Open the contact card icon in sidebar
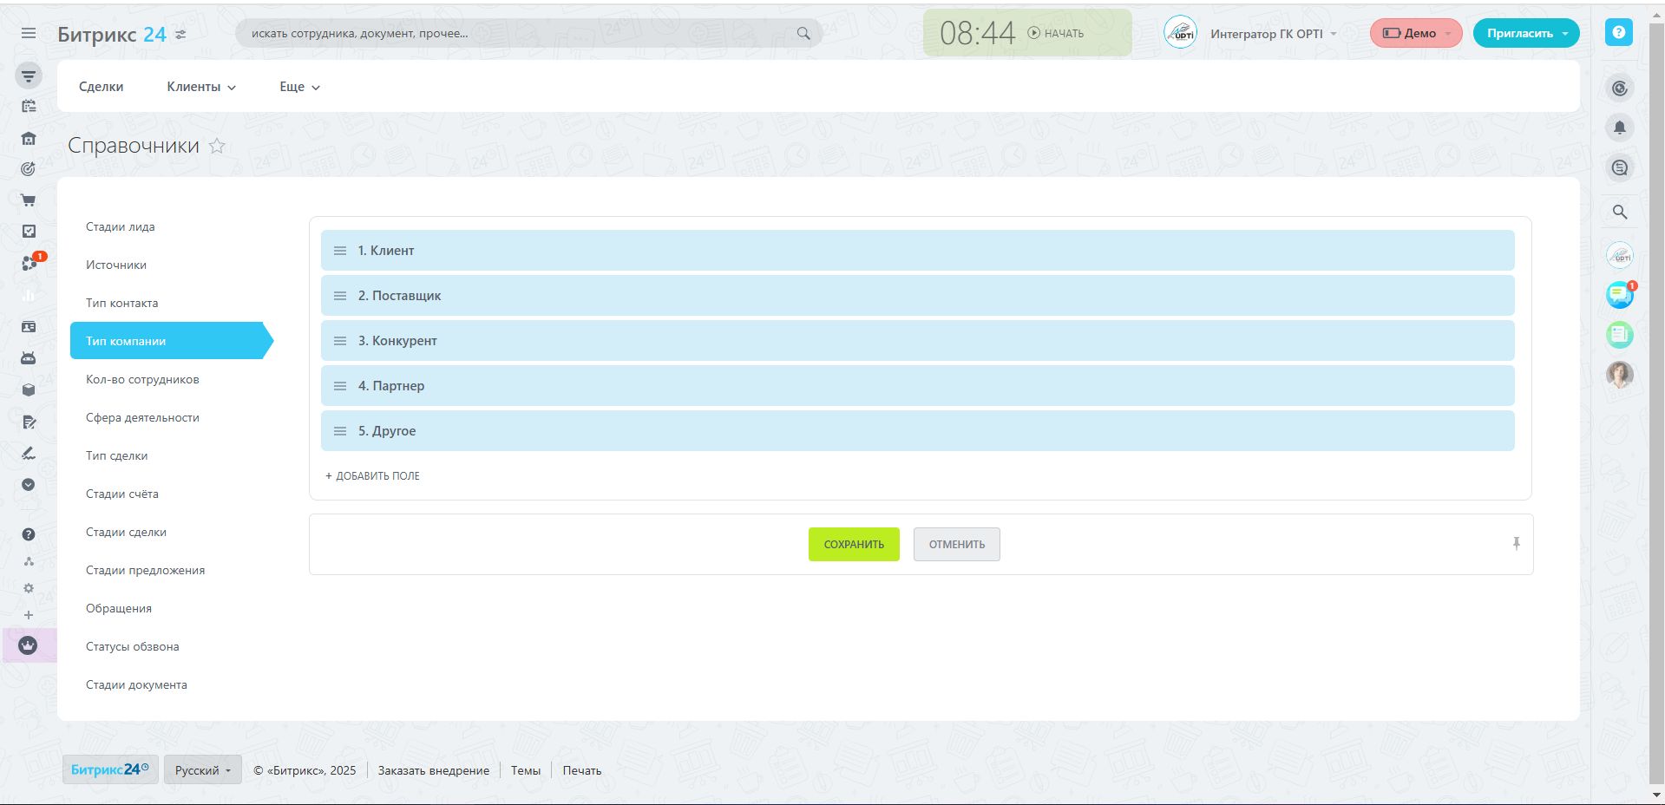 coord(29,327)
